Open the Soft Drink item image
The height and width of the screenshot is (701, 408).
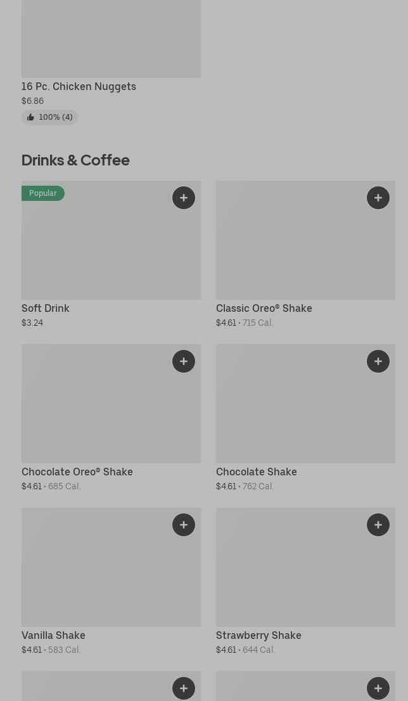[x=111, y=247]
